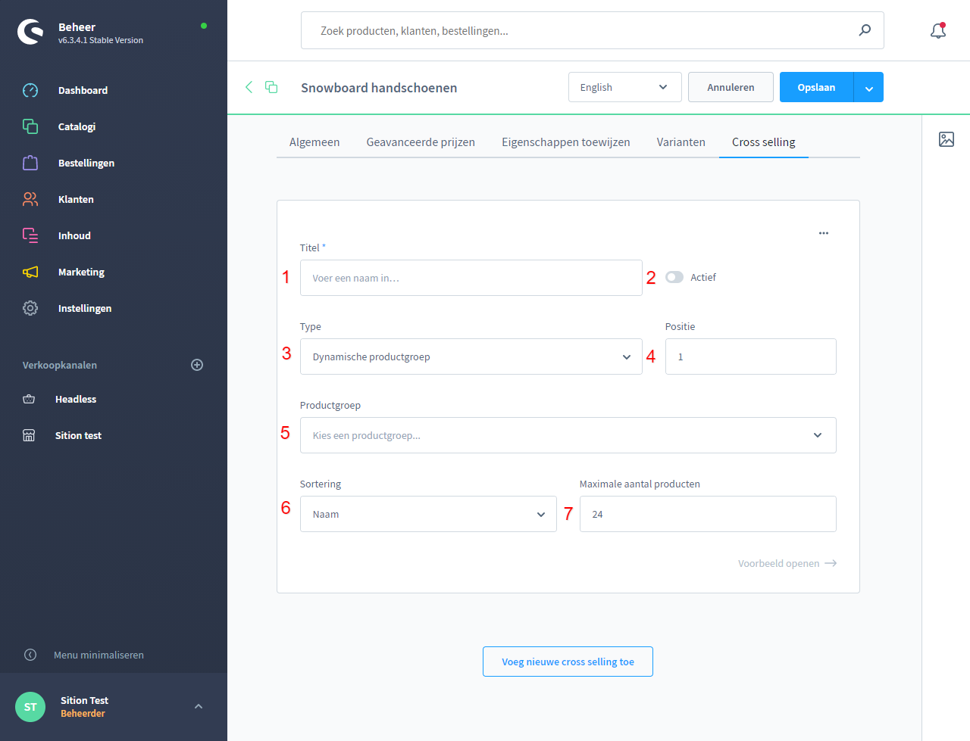
Task: Switch to the Varianten tab
Action: pos(681,142)
